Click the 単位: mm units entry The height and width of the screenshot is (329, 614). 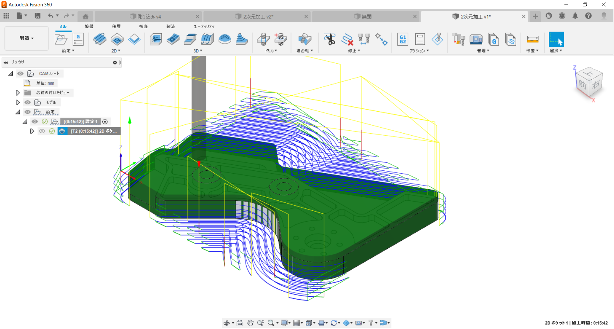click(x=45, y=83)
